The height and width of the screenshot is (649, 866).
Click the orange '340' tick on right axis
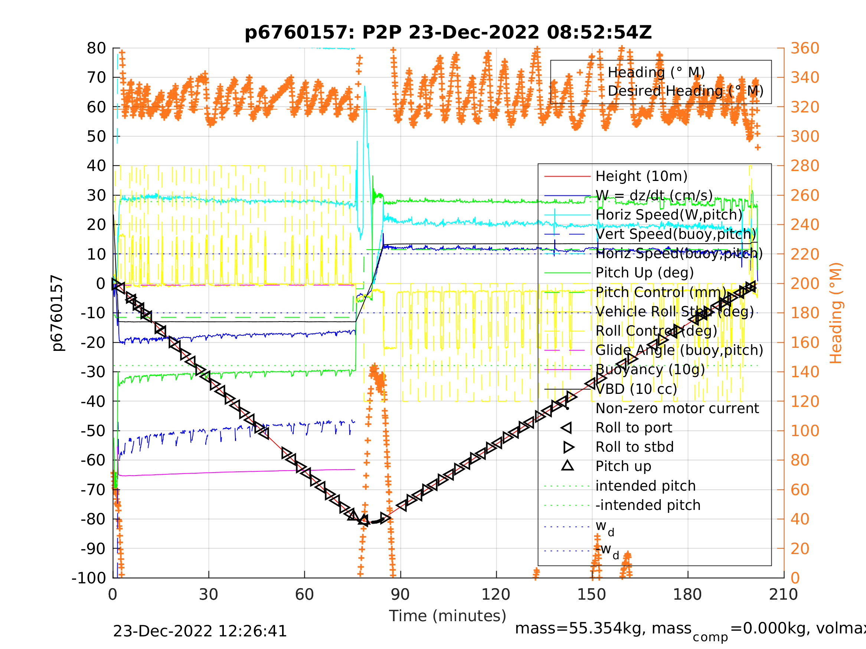[805, 78]
